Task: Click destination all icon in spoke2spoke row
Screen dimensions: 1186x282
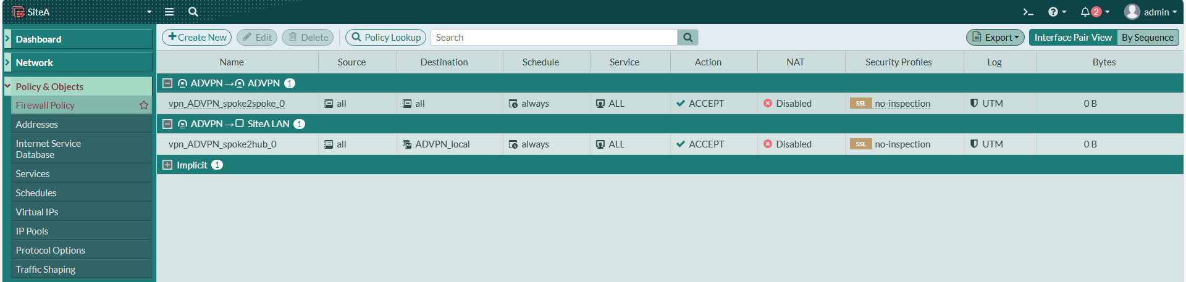Action: click(x=407, y=104)
